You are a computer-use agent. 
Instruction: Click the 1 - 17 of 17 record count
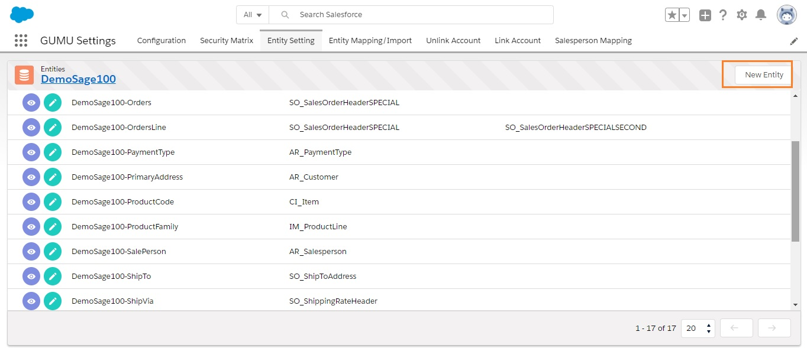[x=656, y=328]
